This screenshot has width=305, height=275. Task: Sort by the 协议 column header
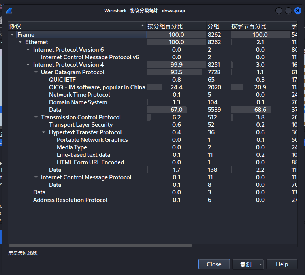pyautogui.click(x=77, y=26)
